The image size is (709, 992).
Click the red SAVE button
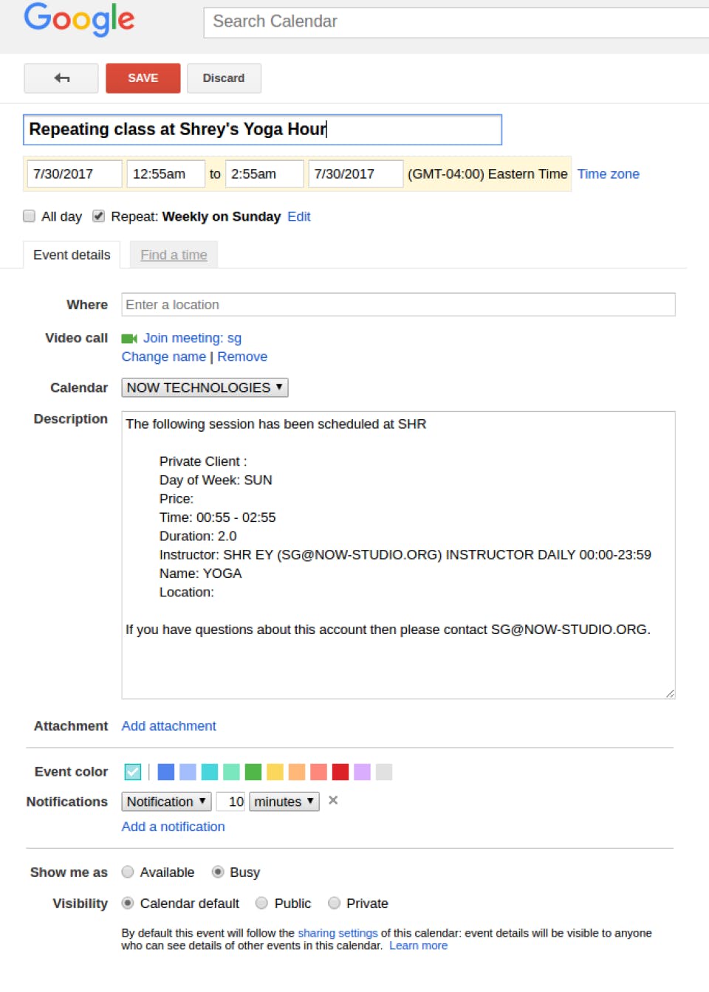[x=143, y=78]
